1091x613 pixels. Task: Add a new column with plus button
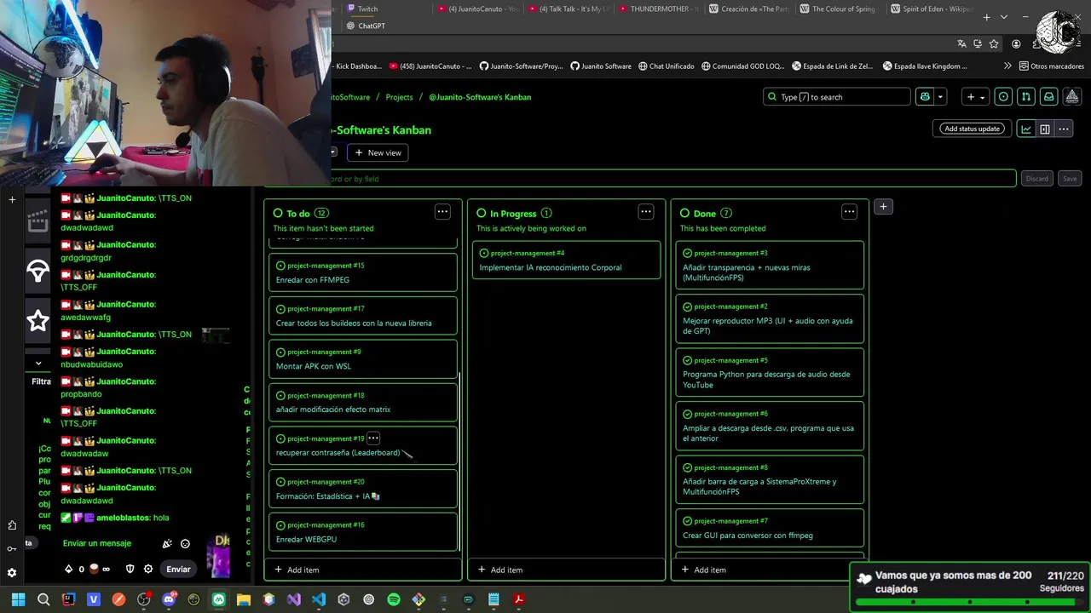[883, 206]
